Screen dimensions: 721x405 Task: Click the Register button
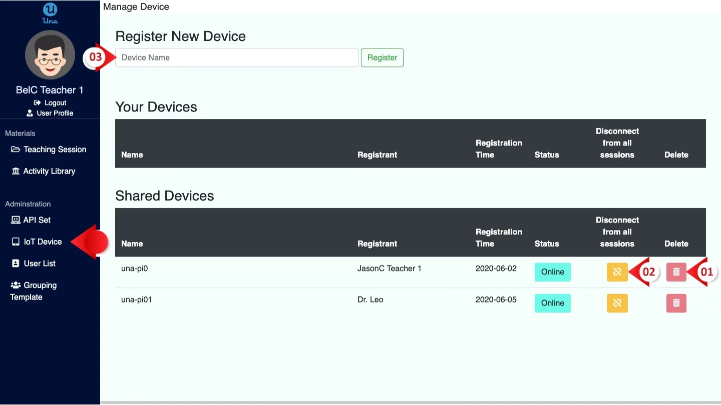click(382, 57)
